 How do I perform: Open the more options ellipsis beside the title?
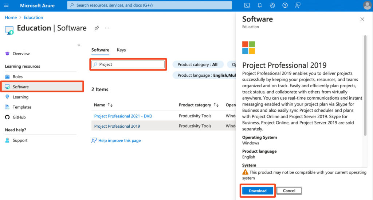107,28
